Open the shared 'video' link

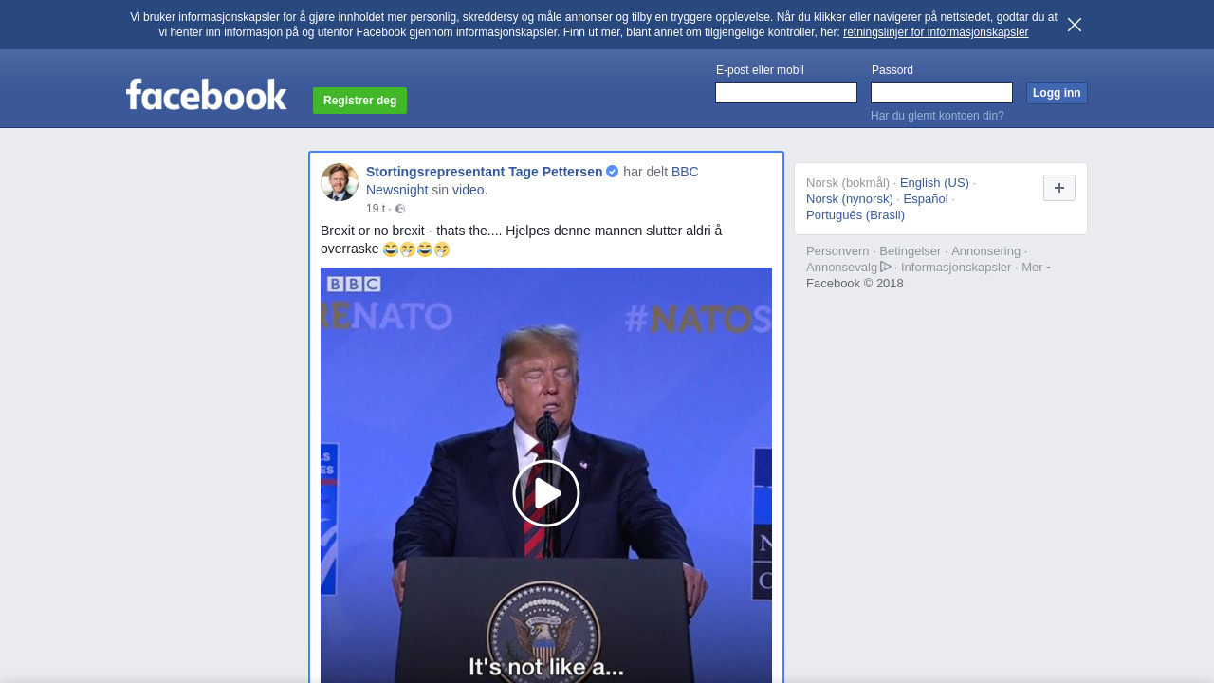[469, 190]
